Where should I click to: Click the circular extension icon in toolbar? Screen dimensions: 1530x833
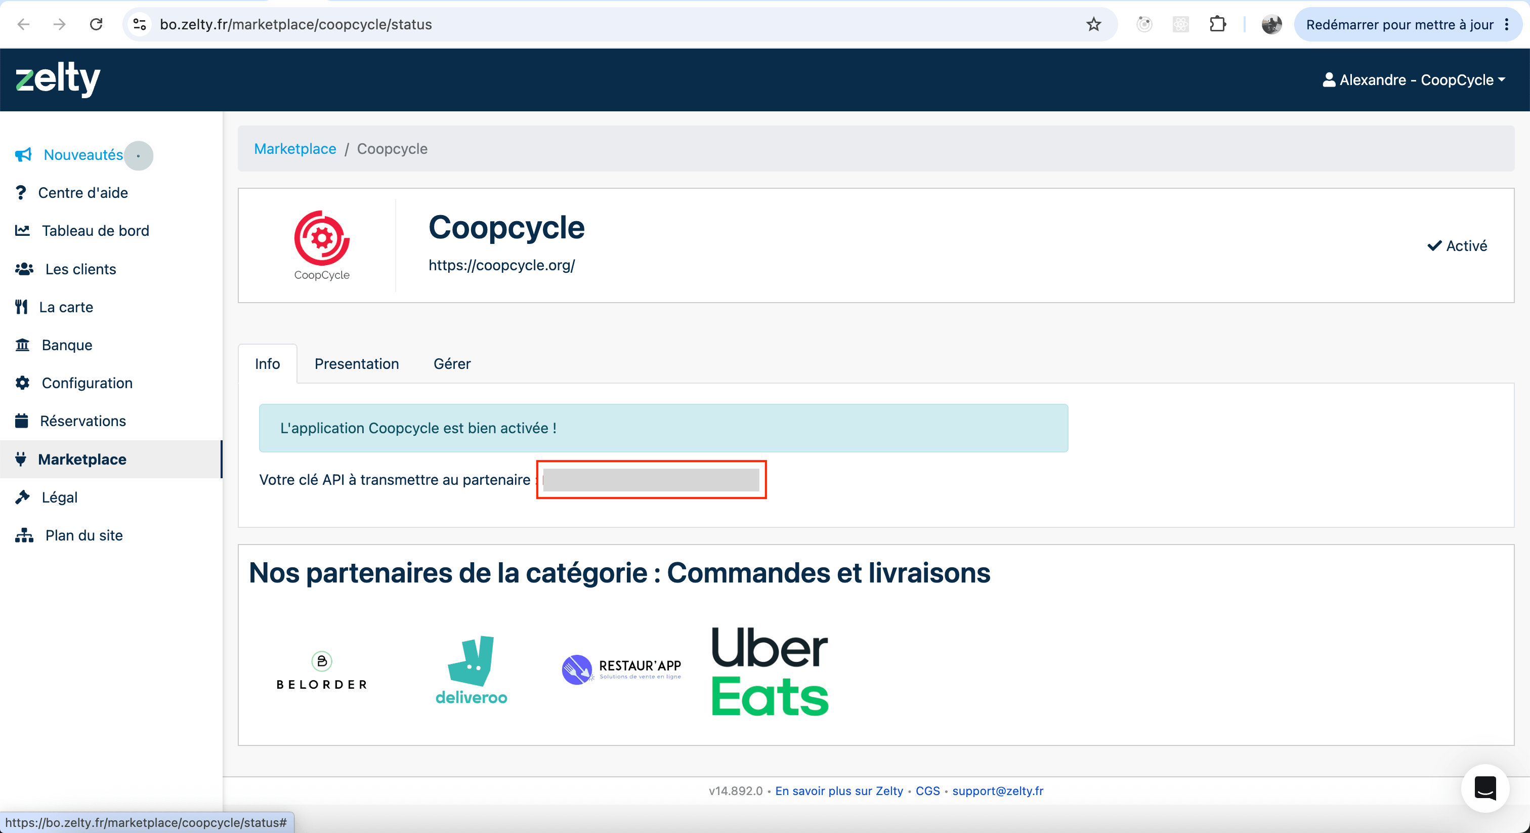(x=1144, y=24)
